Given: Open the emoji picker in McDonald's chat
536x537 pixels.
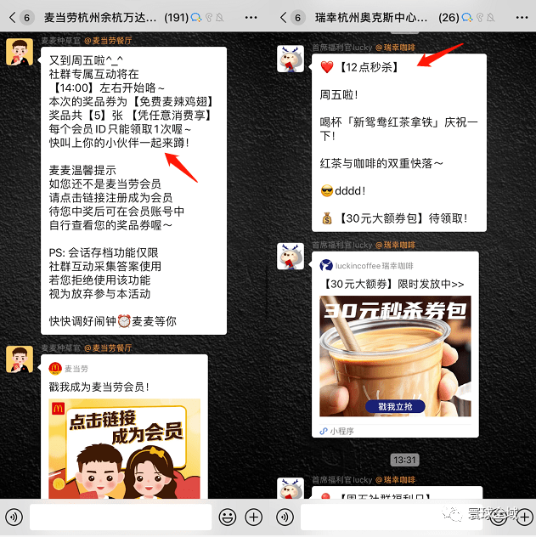Looking at the screenshot, I should (228, 517).
